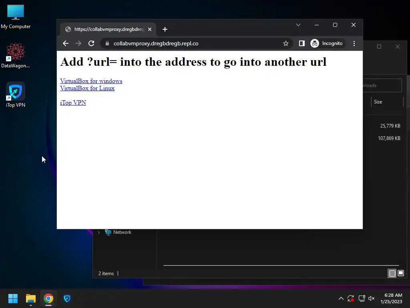The image size is (410, 308).
Task: Launch iTop VPN desktop shortcut
Action: (x=16, y=95)
